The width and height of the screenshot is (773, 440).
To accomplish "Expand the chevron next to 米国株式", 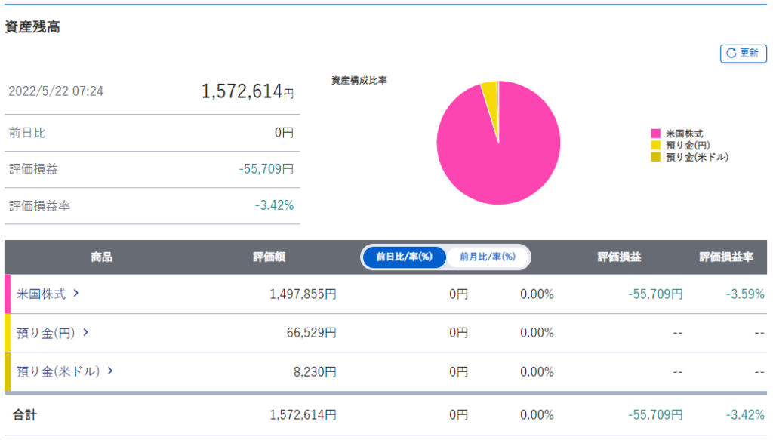I will (76, 294).
